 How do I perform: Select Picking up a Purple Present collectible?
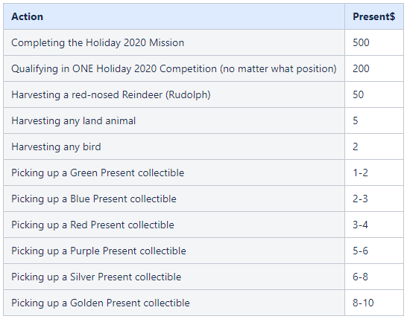tap(98, 251)
